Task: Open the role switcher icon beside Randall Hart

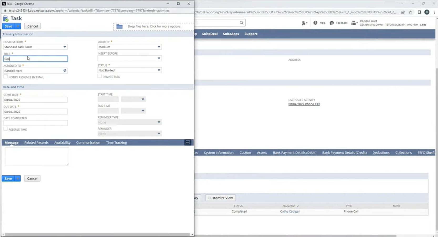Action: pos(354,23)
